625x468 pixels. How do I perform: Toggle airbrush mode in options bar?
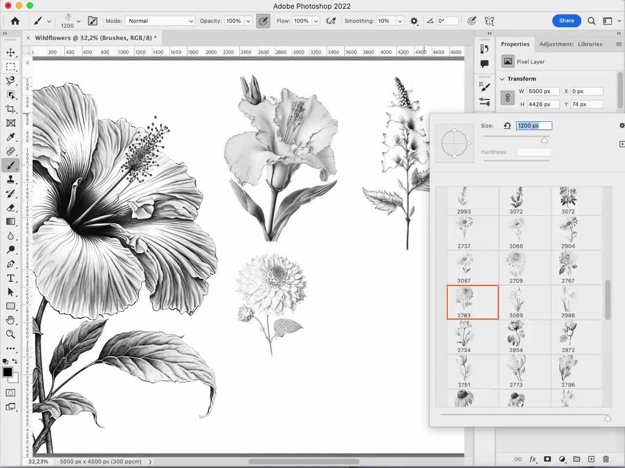(x=331, y=20)
